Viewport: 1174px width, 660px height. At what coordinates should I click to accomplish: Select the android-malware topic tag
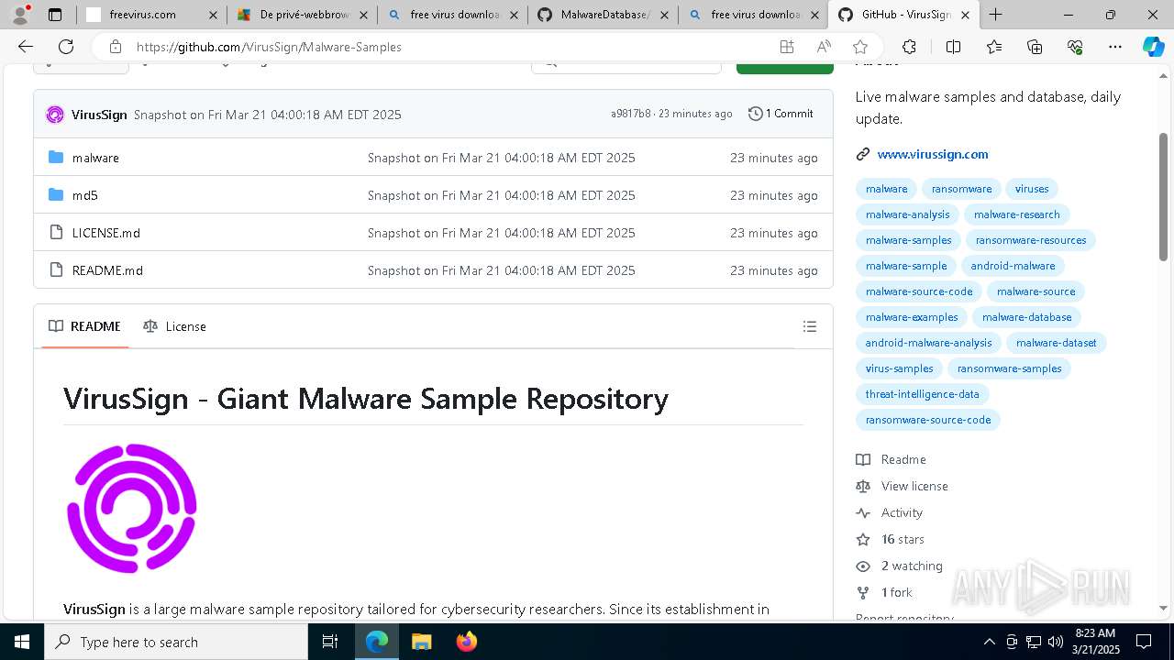coord(1013,266)
